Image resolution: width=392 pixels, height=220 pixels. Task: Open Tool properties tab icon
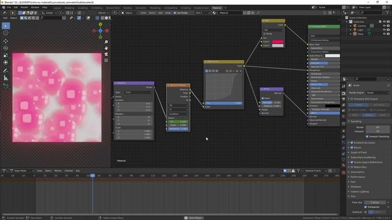pyautogui.click(x=344, y=86)
